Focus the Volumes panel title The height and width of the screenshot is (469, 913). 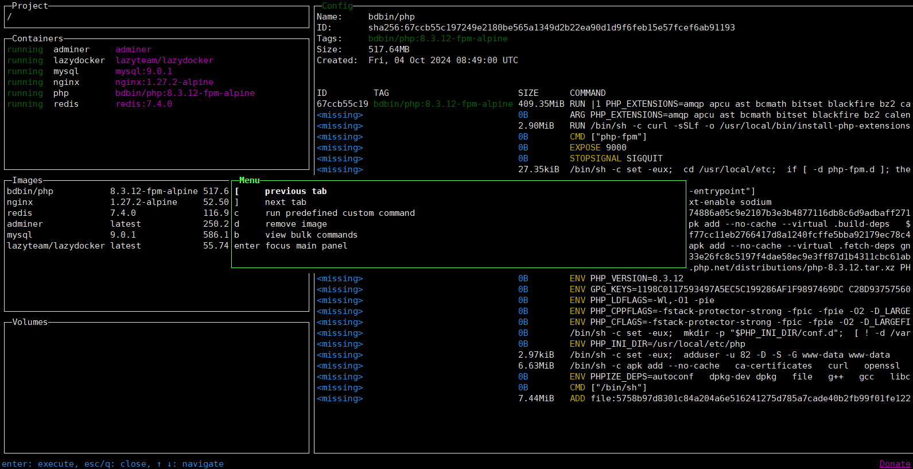[x=30, y=322]
